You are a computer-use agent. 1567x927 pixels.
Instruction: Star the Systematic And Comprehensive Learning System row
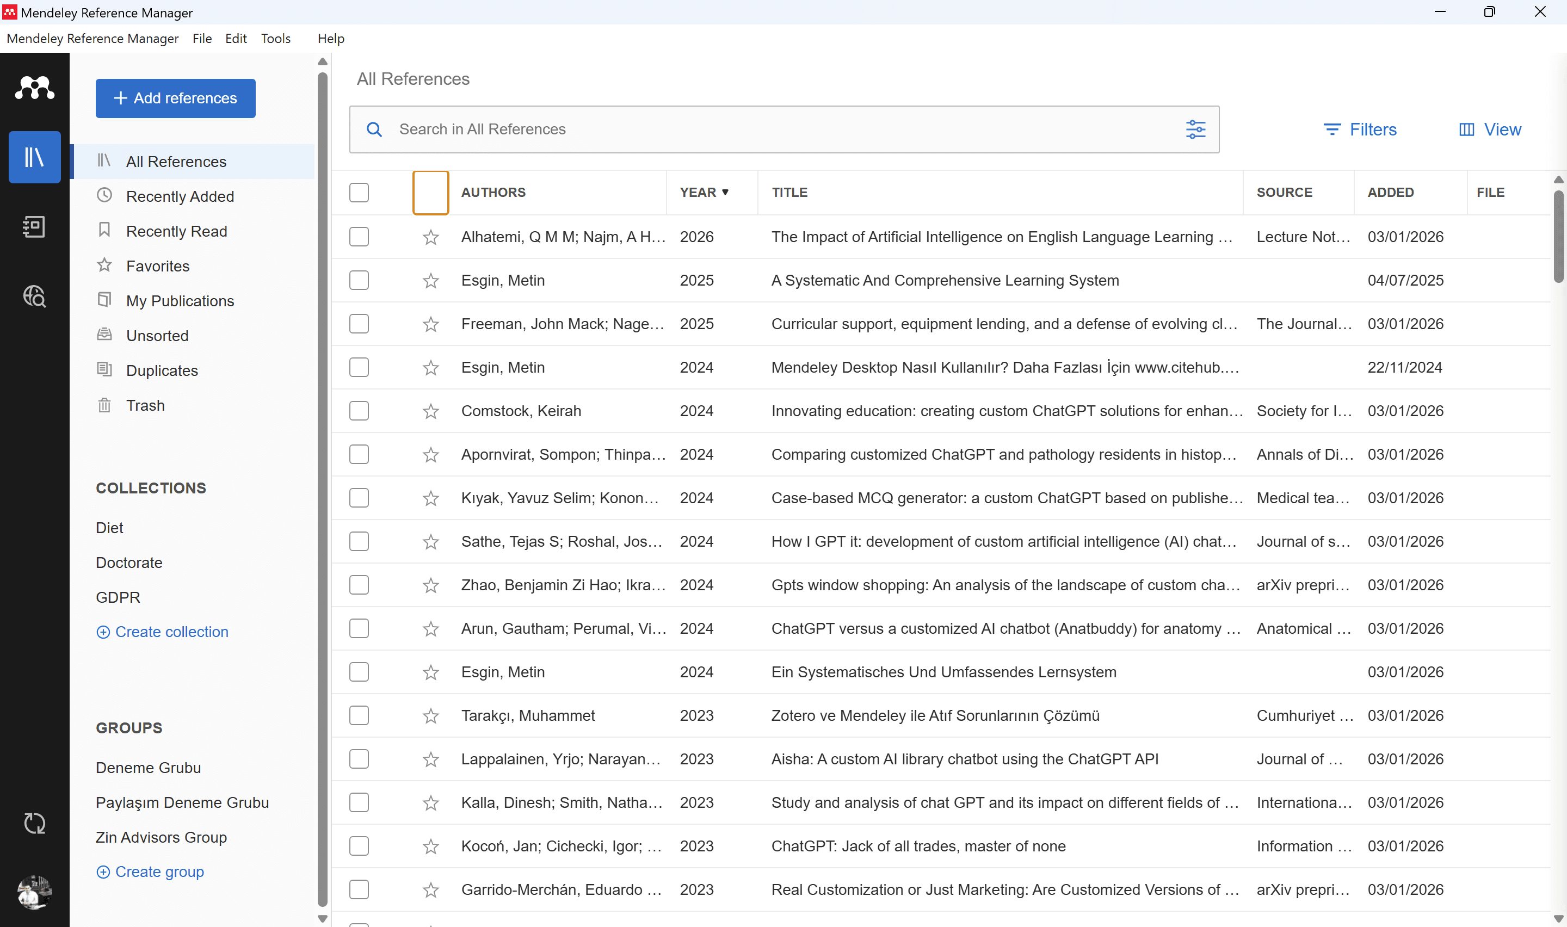[430, 281]
